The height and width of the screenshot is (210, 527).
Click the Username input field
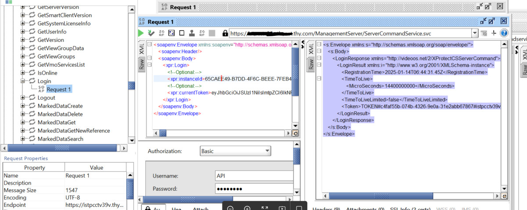point(254,176)
